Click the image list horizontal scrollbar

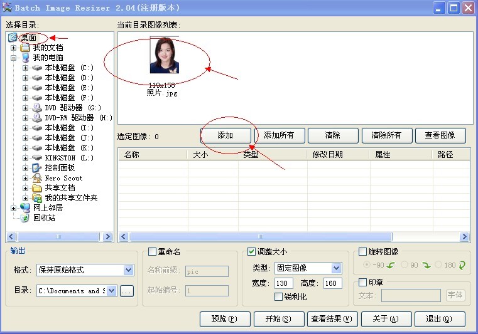294,237
